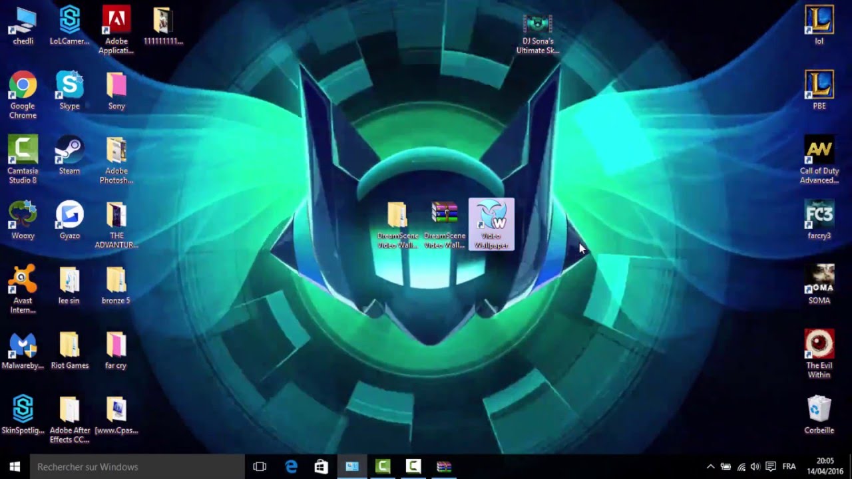Image resolution: width=852 pixels, height=479 pixels.
Task: Open Wi-Fi network tray icon
Action: pos(741,467)
